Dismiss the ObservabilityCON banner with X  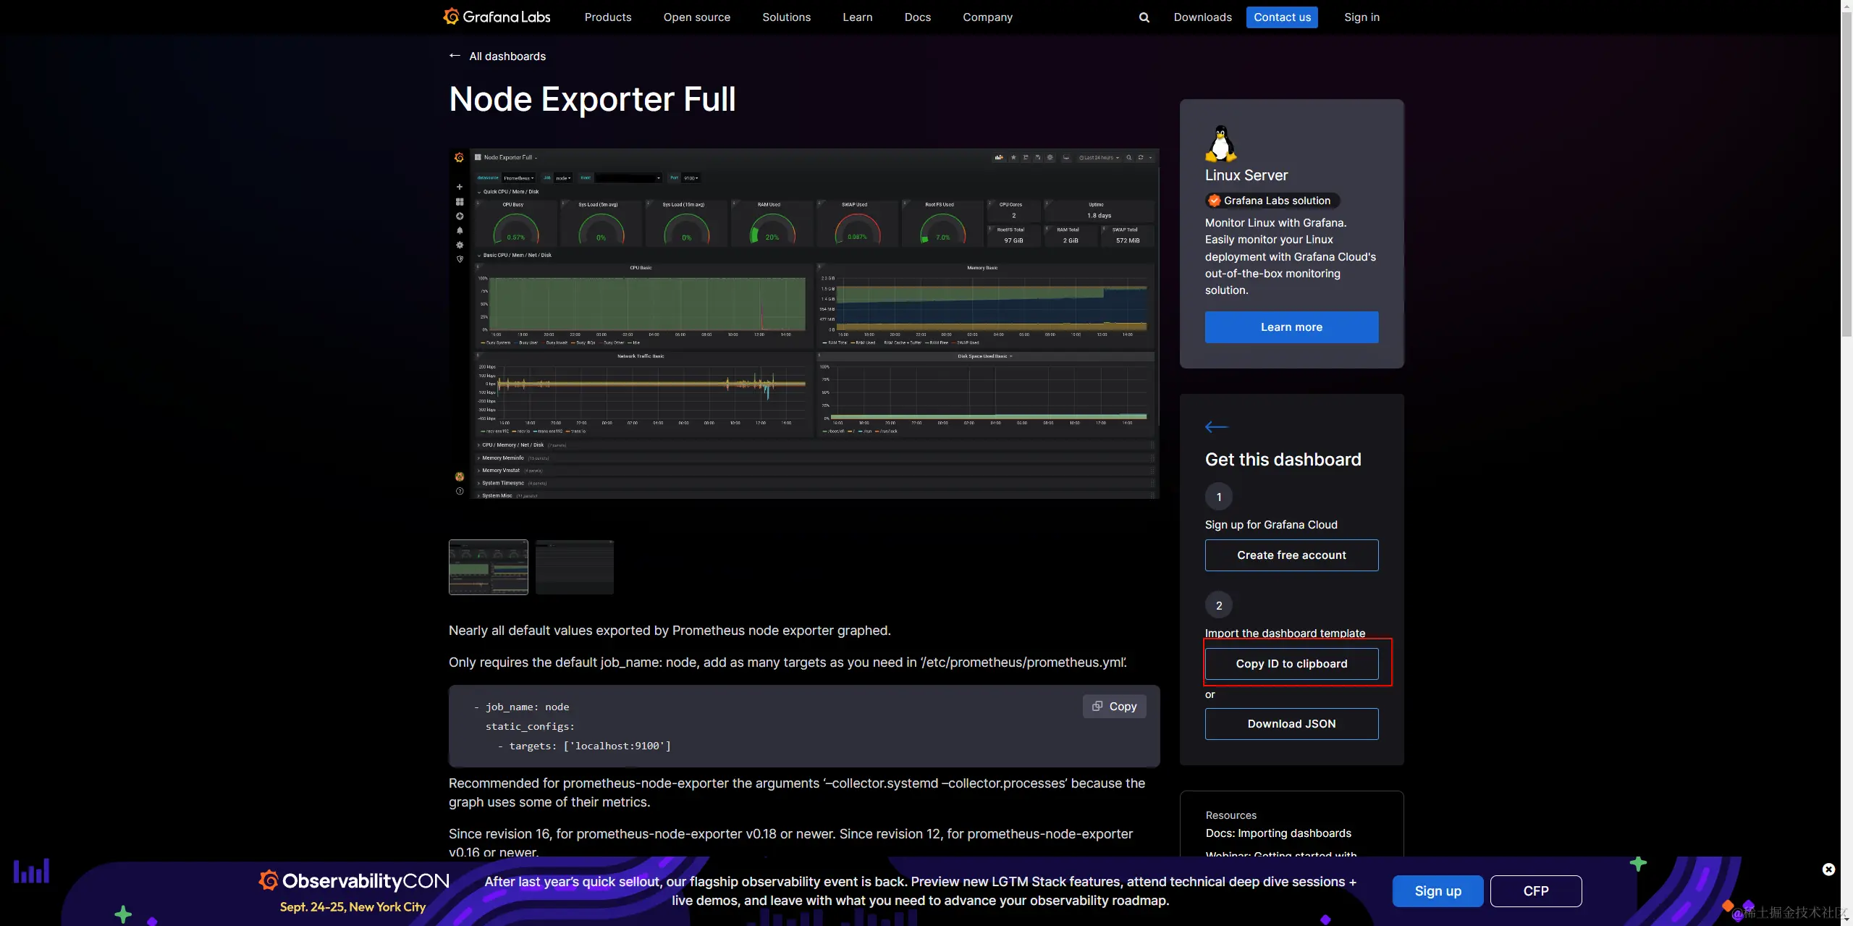(x=1828, y=869)
